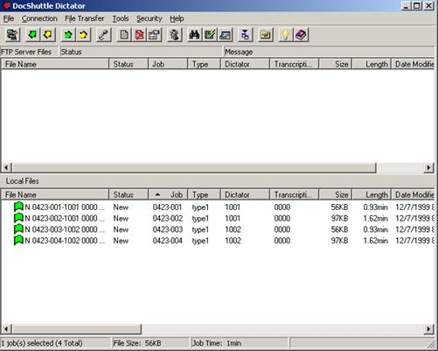This screenshot has width=438, height=351.
Task: Select file N 0423-002-1001 0000
Action: click(65, 218)
